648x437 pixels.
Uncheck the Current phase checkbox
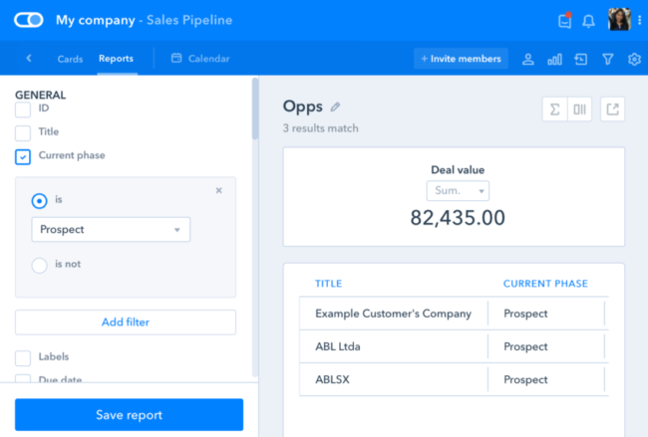point(23,156)
